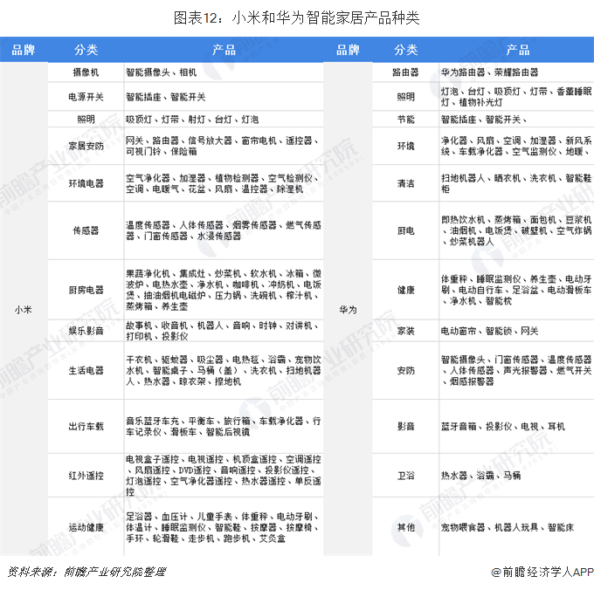Select product cell starting with 智能摄像头、门窗传感器

[x=516, y=371]
